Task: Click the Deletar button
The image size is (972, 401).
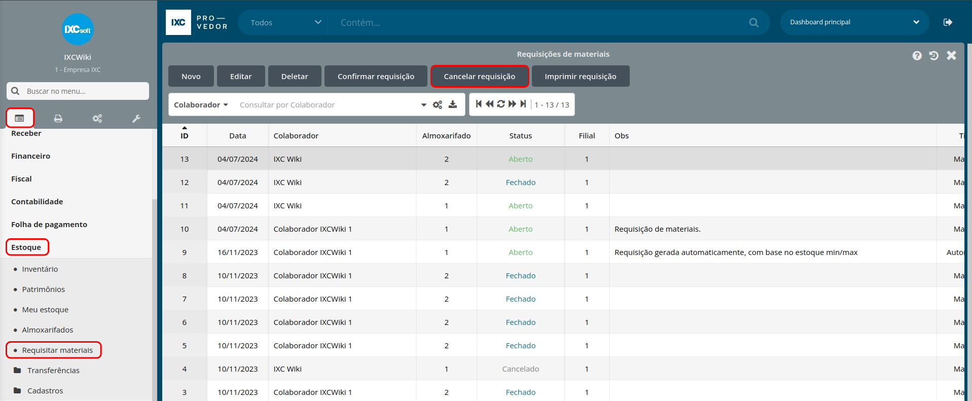Action: (295, 76)
